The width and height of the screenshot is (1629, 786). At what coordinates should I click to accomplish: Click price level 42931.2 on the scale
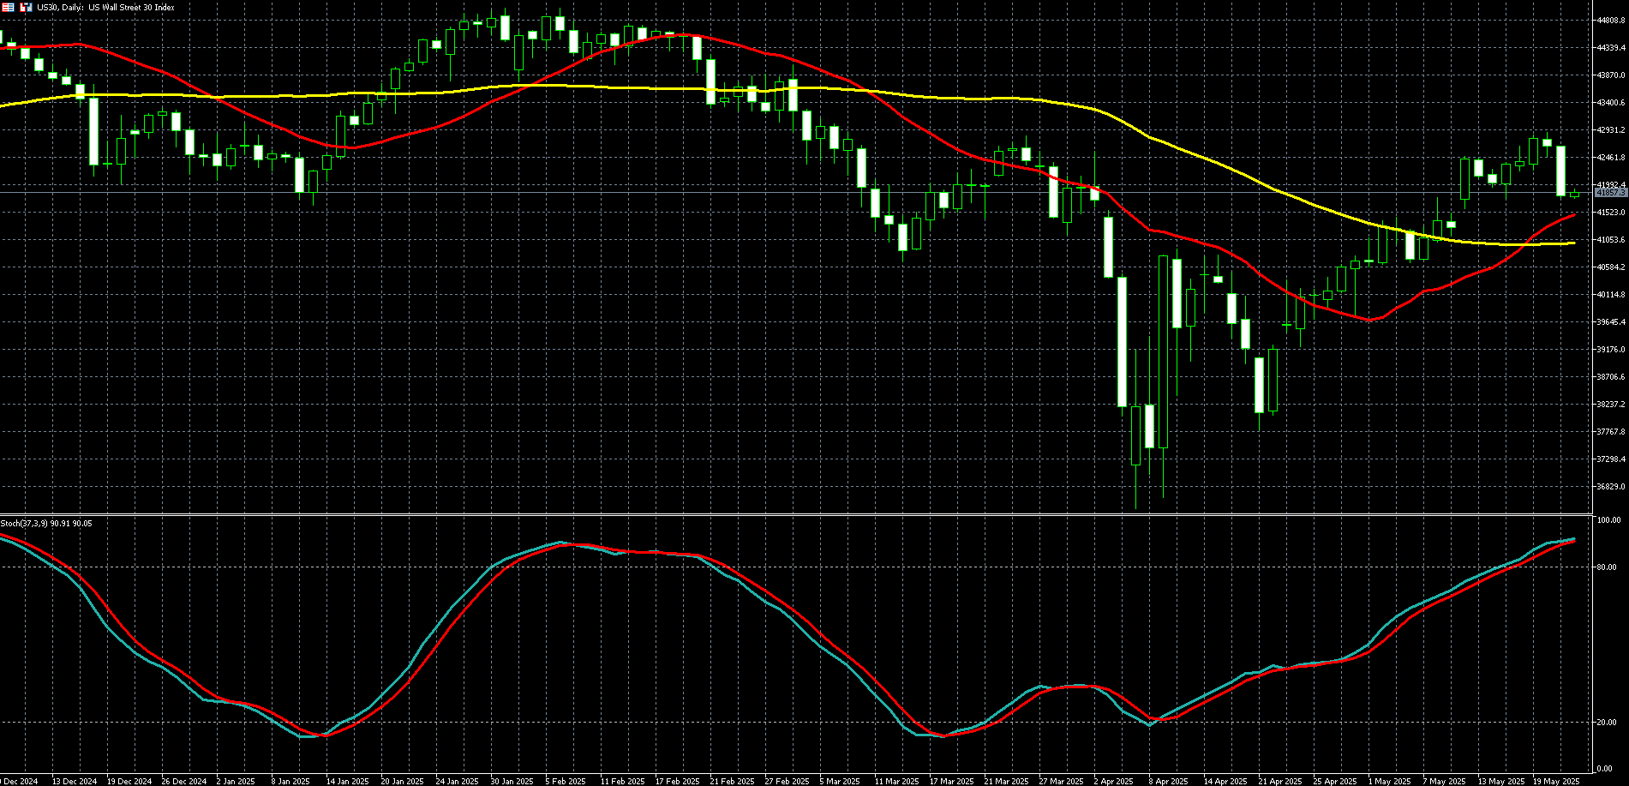click(1611, 130)
